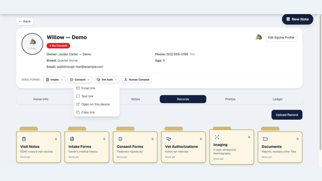This screenshot has width=322, height=181.
Task: Open the Imaging folder card
Action: pyautogui.click(x=232, y=147)
